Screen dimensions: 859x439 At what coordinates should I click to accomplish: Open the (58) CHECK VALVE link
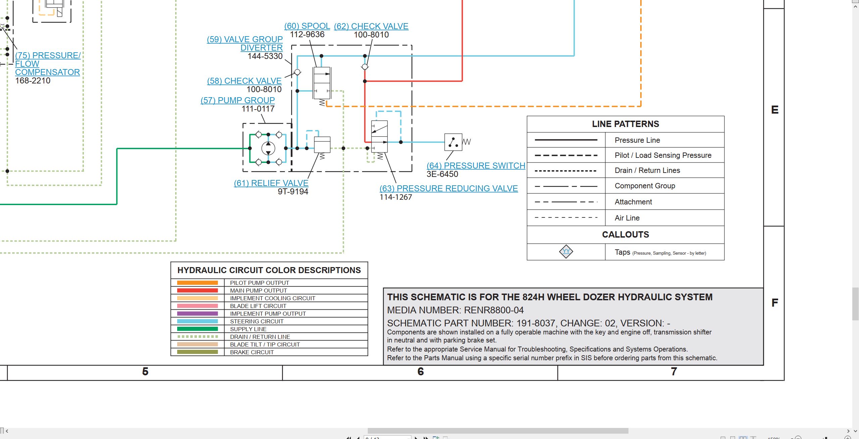point(244,81)
